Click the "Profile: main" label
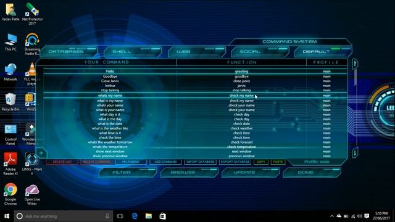This screenshot has height=222, width=395. [317, 162]
